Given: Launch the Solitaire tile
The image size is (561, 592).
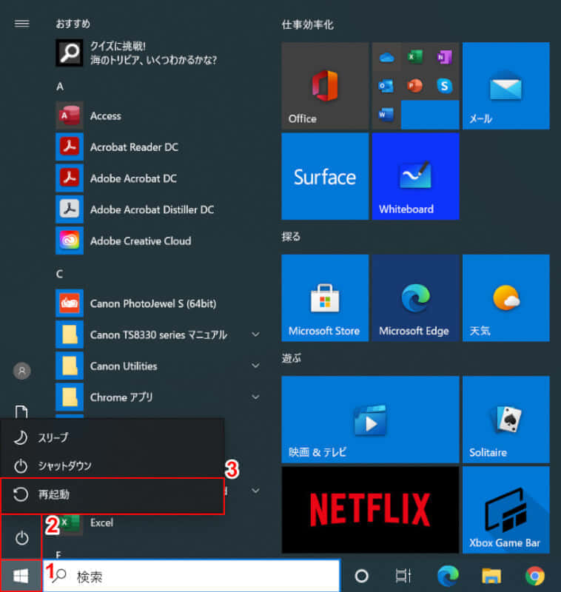Looking at the screenshot, I should coord(506,420).
